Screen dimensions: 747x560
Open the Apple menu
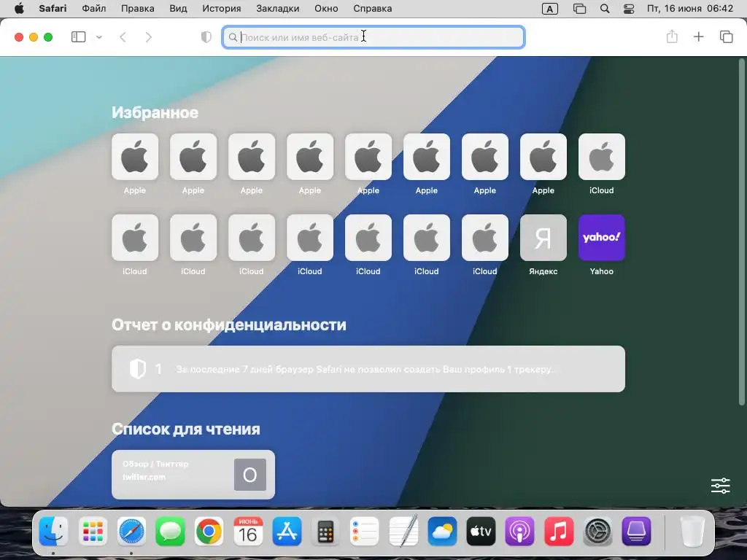(19, 9)
